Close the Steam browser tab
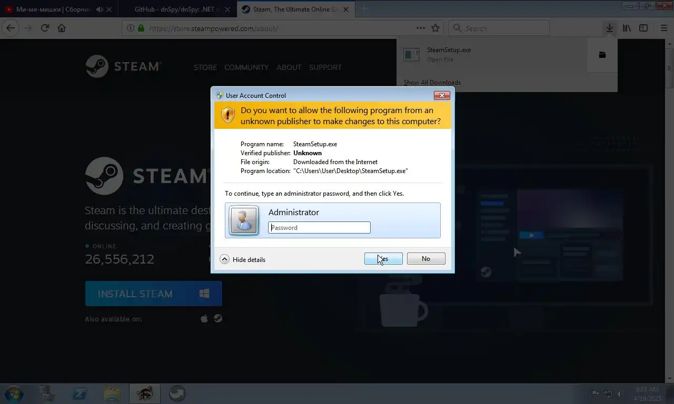The height and width of the screenshot is (404, 674). pyautogui.click(x=347, y=9)
